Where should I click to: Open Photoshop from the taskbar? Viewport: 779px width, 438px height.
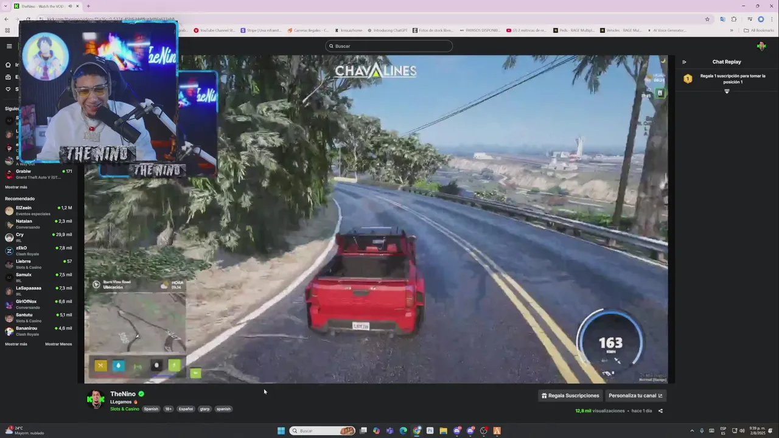(x=430, y=431)
